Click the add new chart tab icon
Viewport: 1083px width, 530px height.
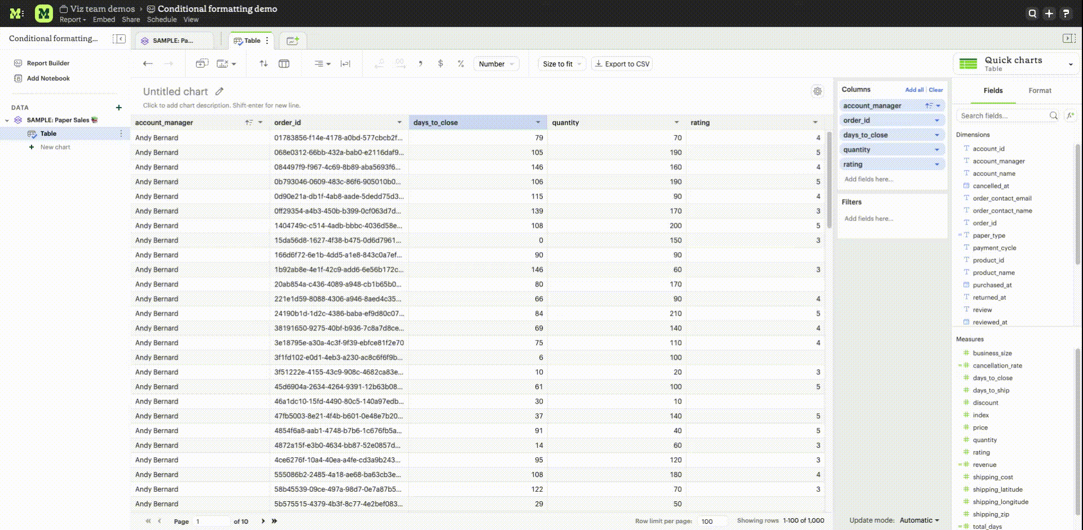(x=293, y=41)
